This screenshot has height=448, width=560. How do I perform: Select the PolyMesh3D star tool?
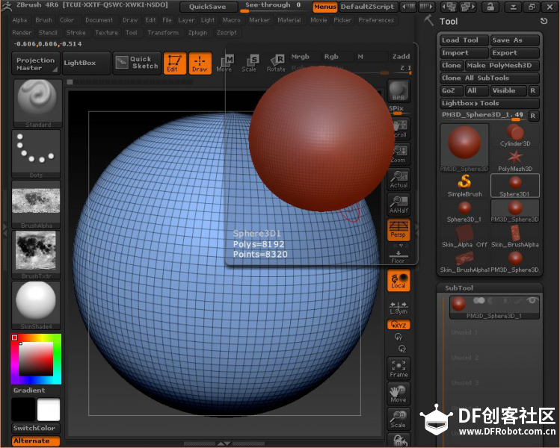pyautogui.click(x=514, y=161)
